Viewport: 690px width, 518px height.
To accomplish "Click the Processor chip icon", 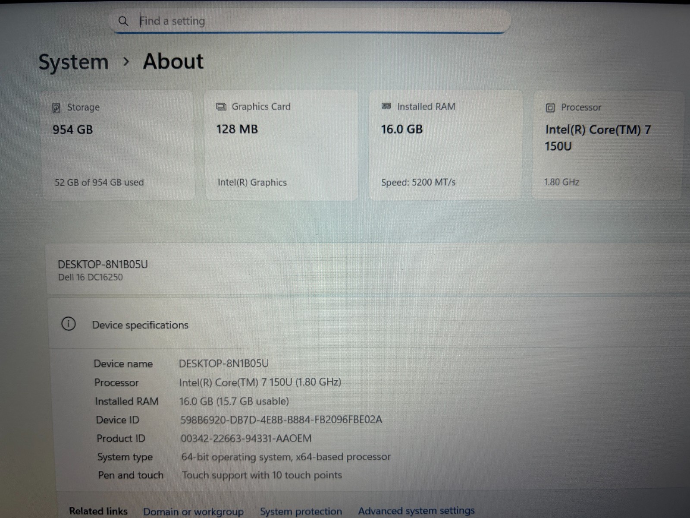I will point(550,107).
